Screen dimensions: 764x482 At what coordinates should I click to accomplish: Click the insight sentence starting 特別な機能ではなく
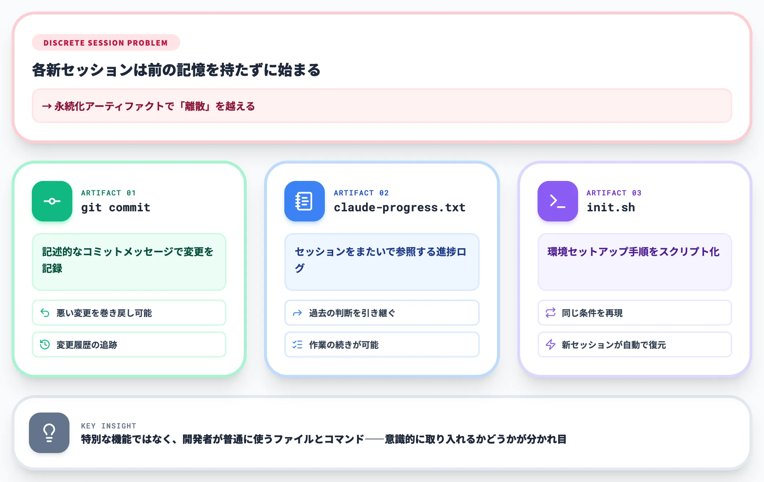(324, 439)
